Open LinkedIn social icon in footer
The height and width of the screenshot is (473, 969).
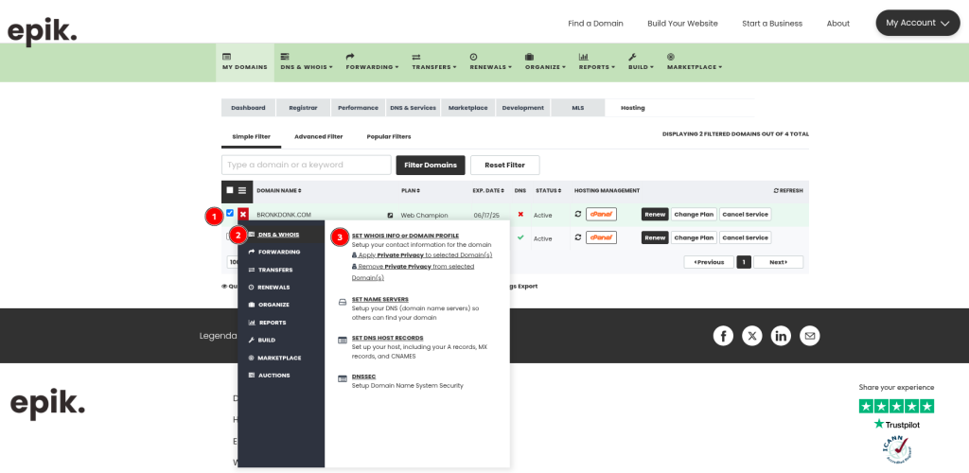coord(781,336)
